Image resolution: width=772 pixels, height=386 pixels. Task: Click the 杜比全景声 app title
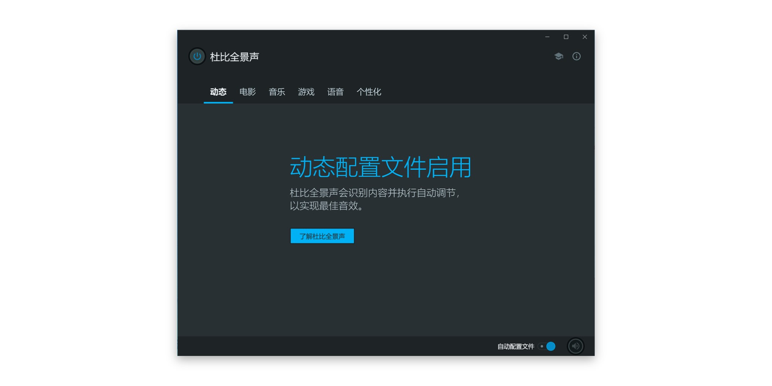coord(234,57)
